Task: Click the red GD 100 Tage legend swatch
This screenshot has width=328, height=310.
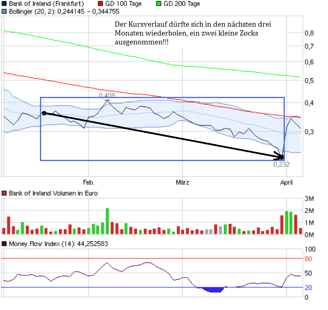Action: 100,4
